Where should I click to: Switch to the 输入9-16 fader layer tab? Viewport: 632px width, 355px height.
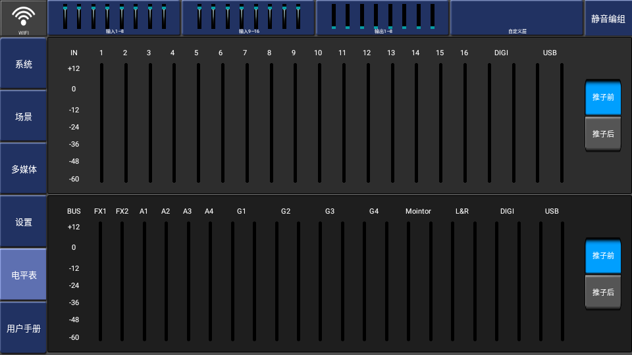[248, 18]
